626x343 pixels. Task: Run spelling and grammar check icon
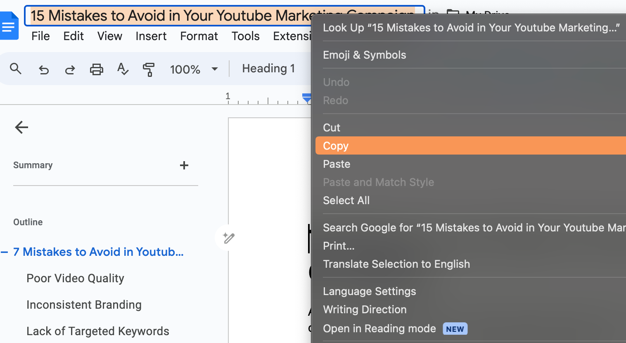[x=123, y=69]
